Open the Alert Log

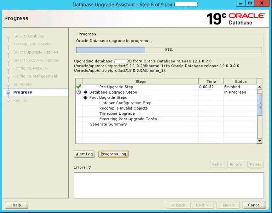pyautogui.click(x=84, y=154)
